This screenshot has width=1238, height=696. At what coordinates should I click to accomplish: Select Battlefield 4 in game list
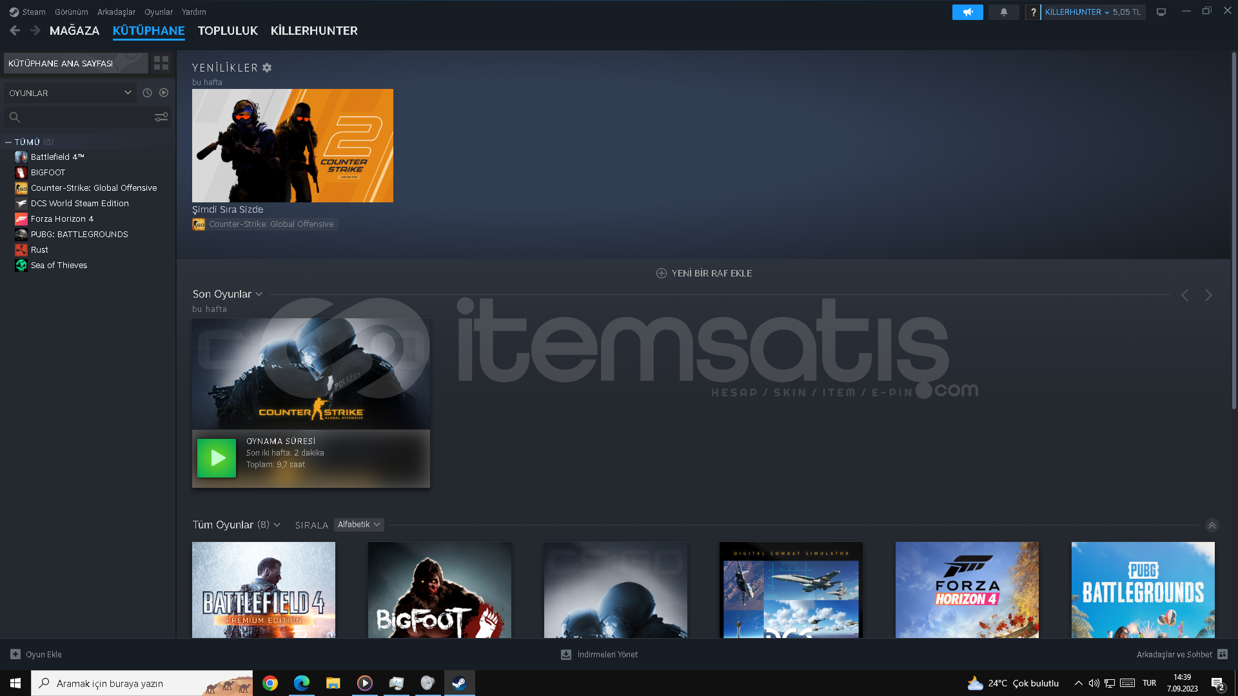tap(57, 157)
